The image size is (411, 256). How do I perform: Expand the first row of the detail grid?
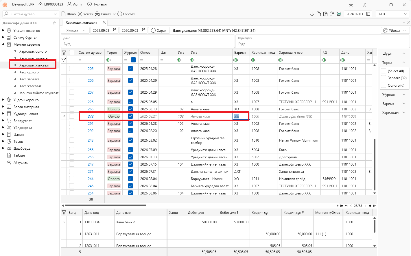tap(64, 222)
